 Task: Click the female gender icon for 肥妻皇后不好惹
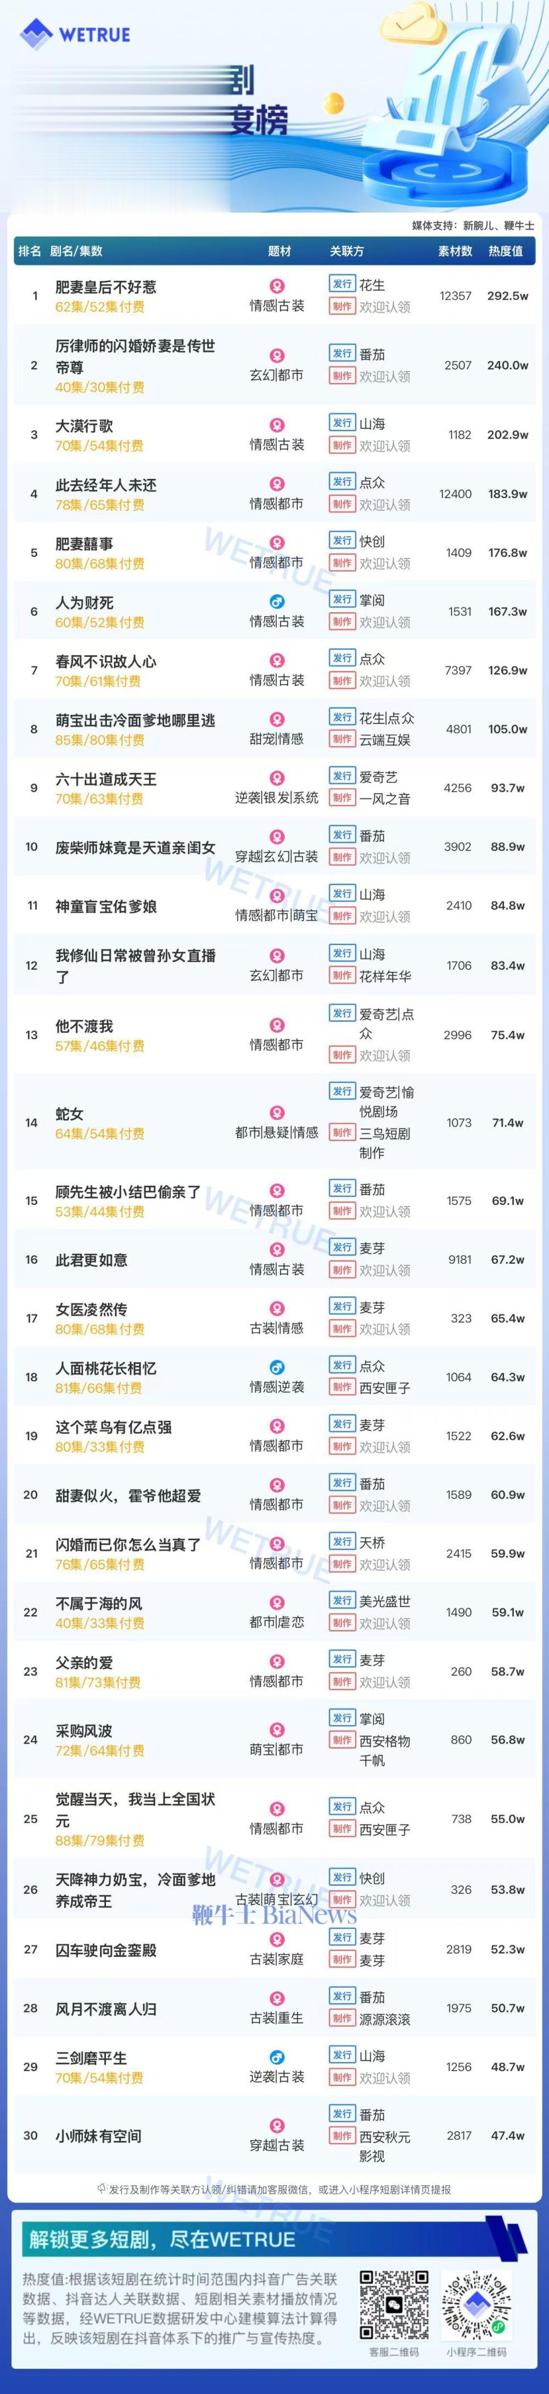(x=276, y=286)
